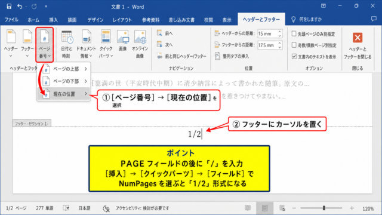Click 前と同じヘッダー/フッター link to previous

181,56
